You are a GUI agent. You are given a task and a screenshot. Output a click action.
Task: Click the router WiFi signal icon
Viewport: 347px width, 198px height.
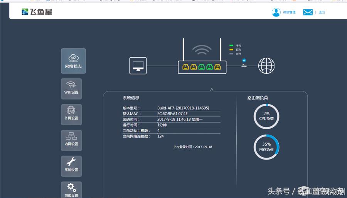[202, 50]
